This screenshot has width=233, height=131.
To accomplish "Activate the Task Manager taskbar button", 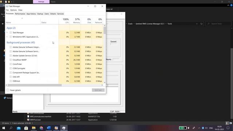I will 64,128.
